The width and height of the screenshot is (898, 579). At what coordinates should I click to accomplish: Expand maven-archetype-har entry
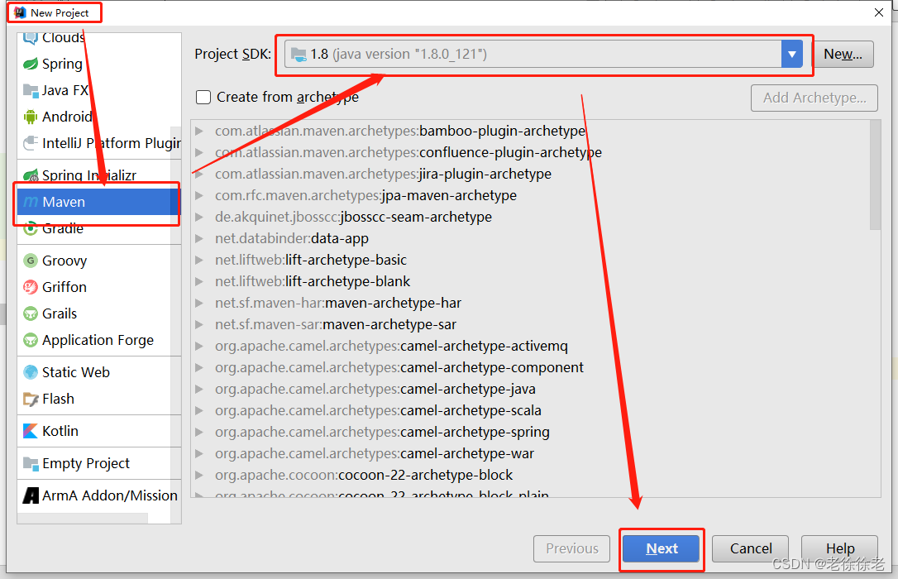click(x=198, y=303)
